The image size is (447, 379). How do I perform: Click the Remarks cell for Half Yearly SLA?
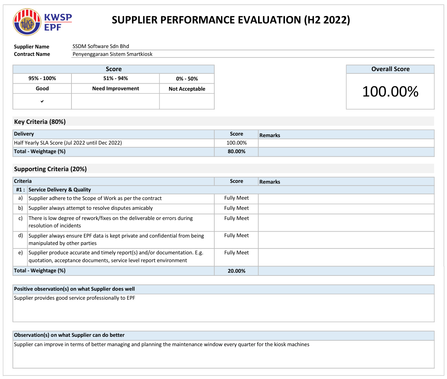346,143
